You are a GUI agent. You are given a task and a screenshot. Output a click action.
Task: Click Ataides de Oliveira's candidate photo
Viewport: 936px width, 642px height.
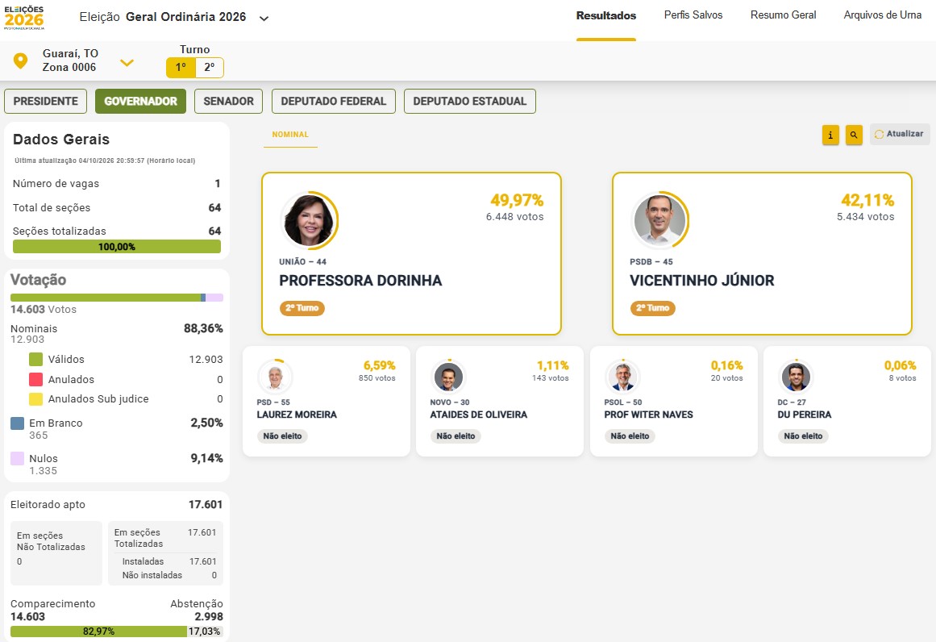(449, 377)
